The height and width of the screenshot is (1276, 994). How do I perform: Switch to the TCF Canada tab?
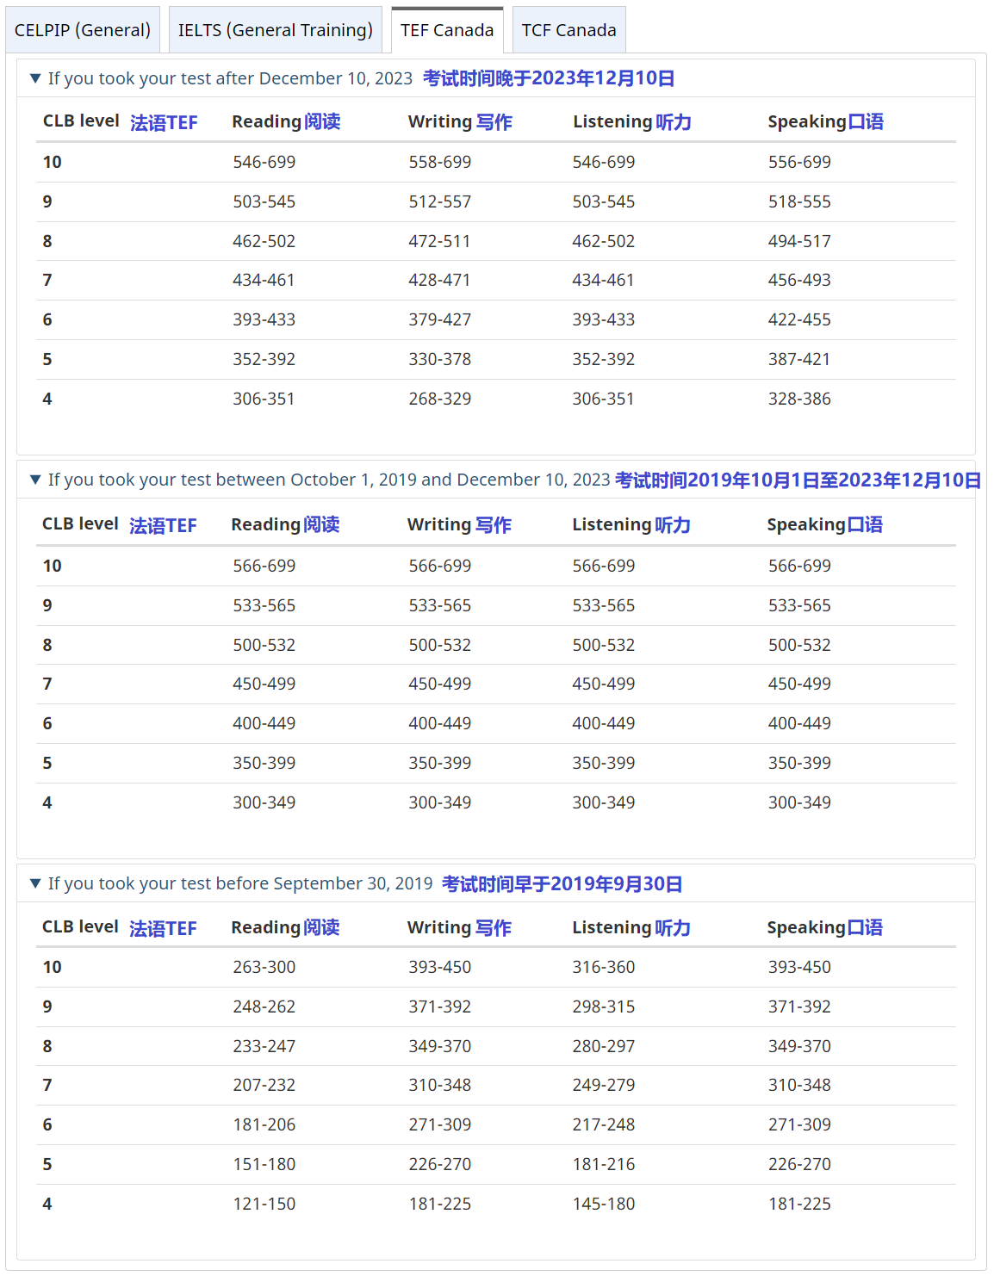click(x=568, y=30)
